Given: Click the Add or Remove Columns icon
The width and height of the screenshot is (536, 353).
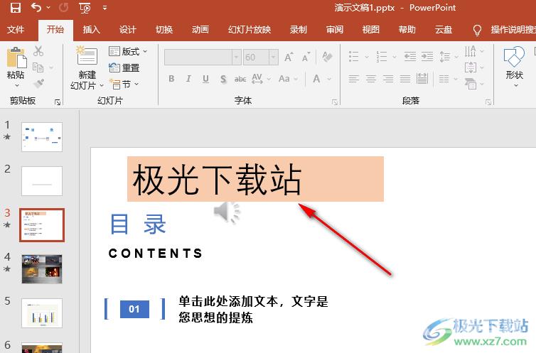Looking at the screenshot, I should [444, 80].
